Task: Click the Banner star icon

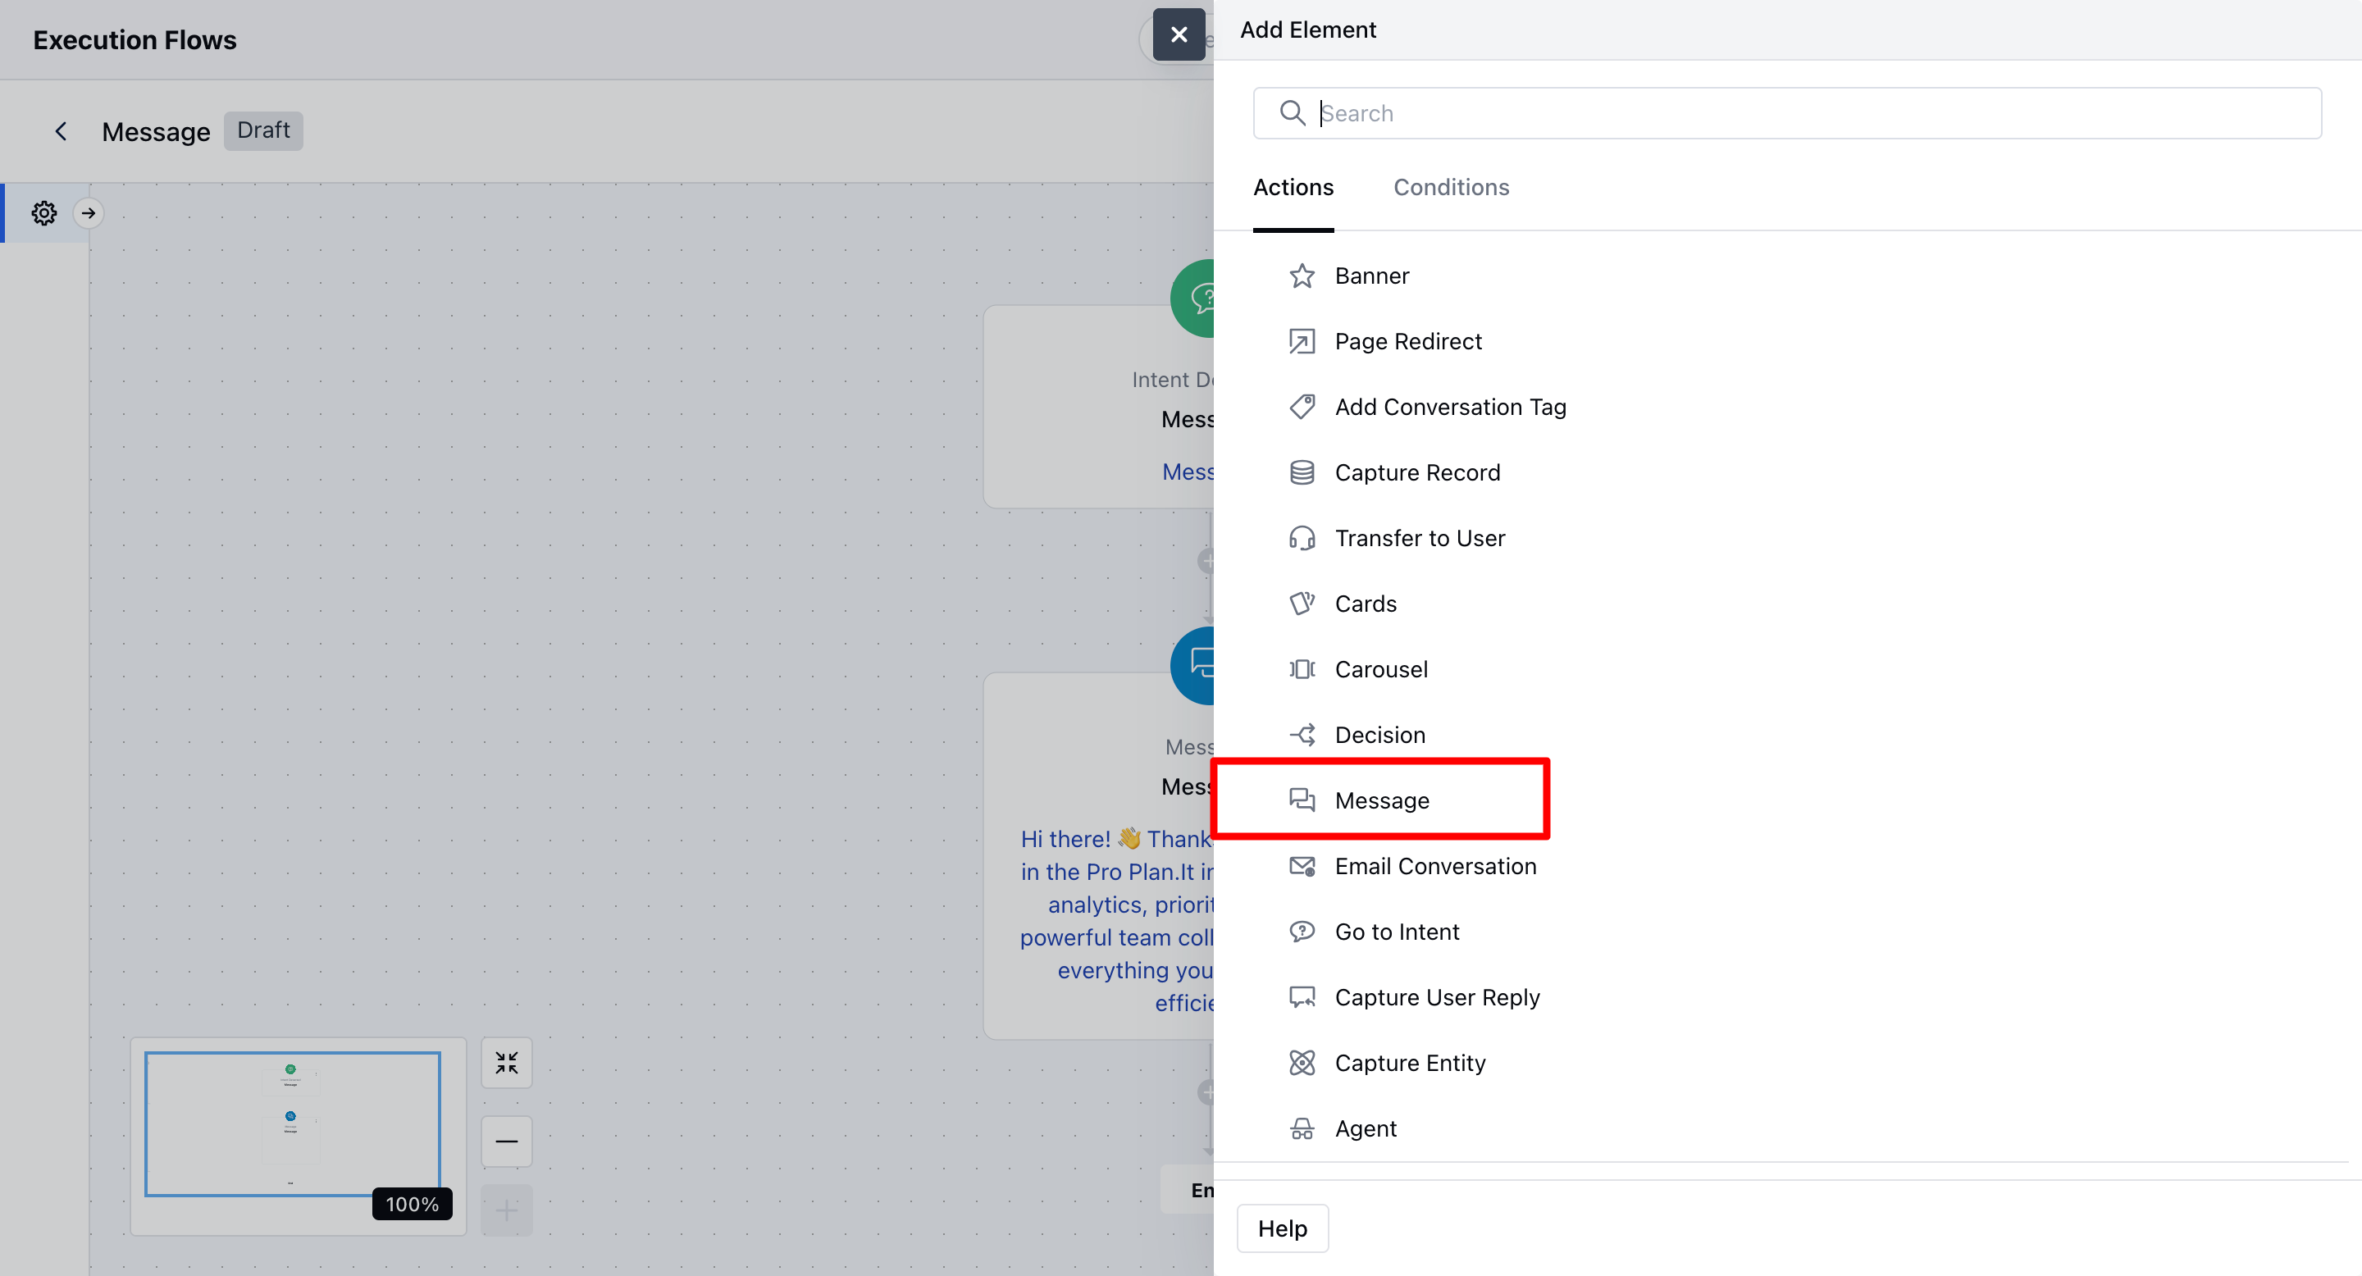Action: (1301, 276)
